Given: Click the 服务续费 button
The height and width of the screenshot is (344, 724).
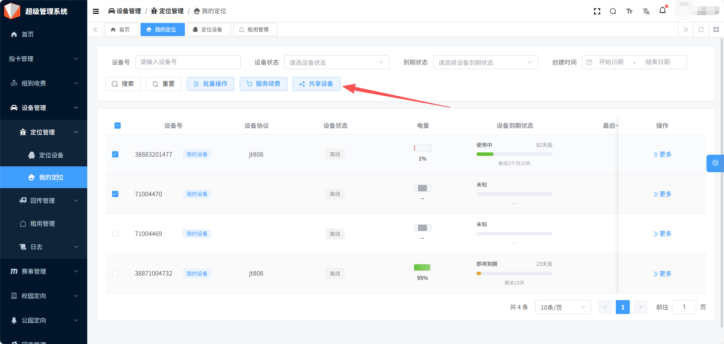Looking at the screenshot, I should click(263, 84).
